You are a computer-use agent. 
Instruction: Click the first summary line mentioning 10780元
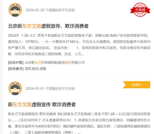[79, 42]
